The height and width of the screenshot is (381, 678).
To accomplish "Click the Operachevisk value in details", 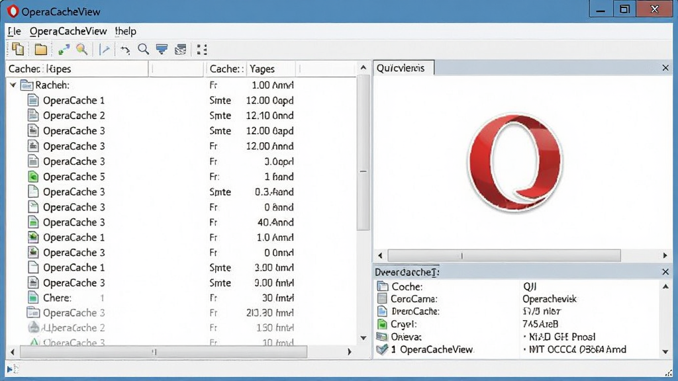I will tap(549, 298).
